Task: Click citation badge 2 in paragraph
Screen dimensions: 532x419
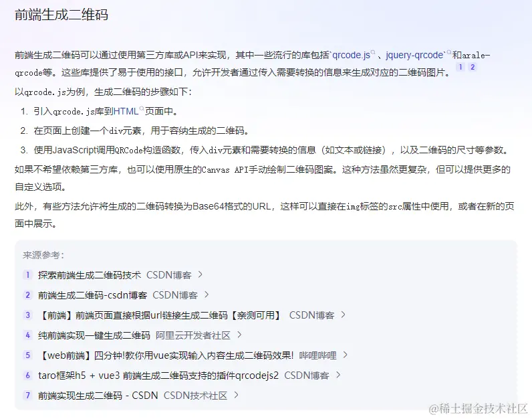Action: 473,67
